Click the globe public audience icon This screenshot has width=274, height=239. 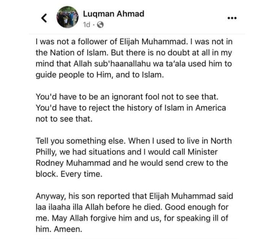(100, 24)
